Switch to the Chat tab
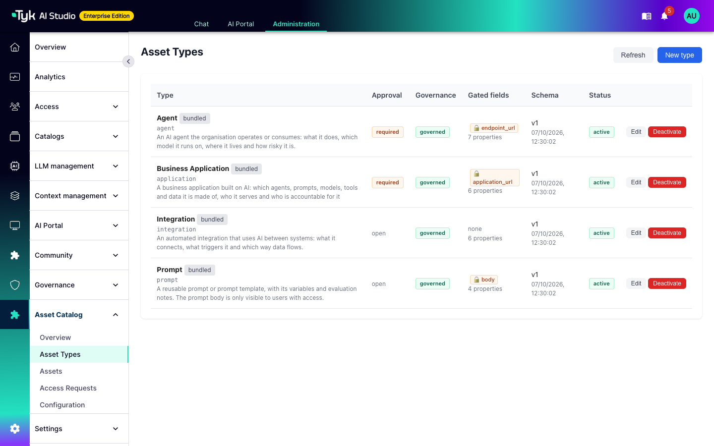 (x=201, y=24)
